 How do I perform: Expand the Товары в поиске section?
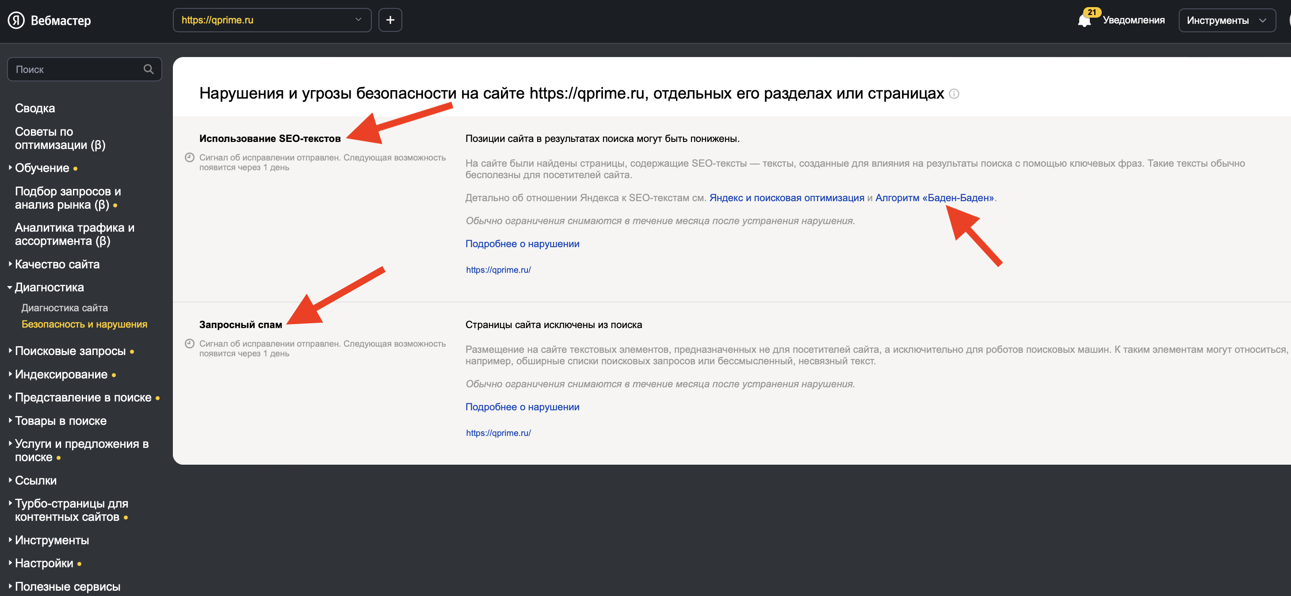[61, 420]
